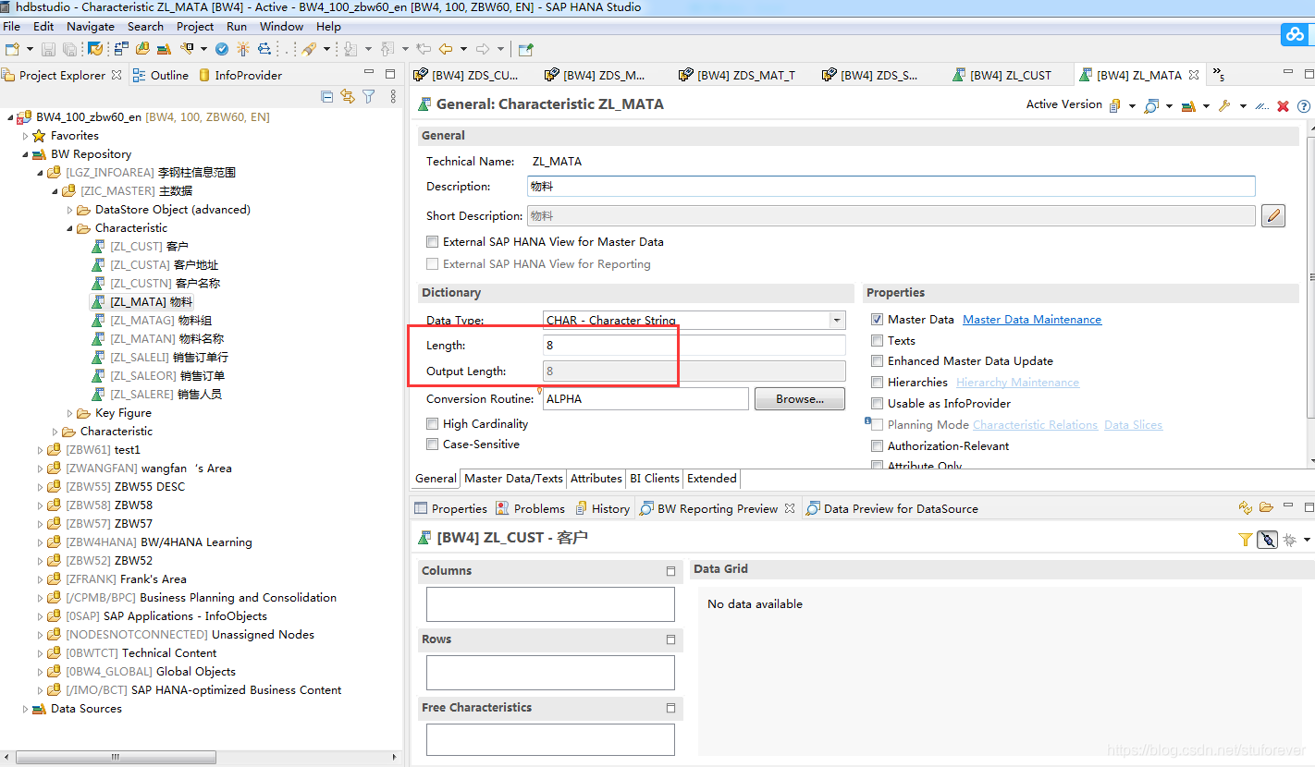Click the Browse... button for Conversion Routine
Image resolution: width=1315 pixels, height=767 pixels.
click(800, 399)
